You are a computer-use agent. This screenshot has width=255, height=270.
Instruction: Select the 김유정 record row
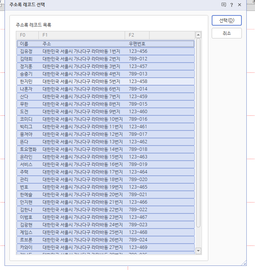105,51
